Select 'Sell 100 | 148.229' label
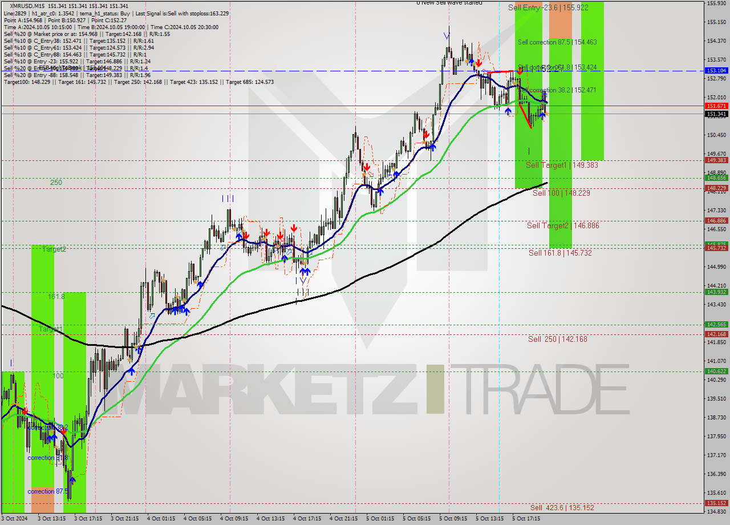 pos(561,193)
